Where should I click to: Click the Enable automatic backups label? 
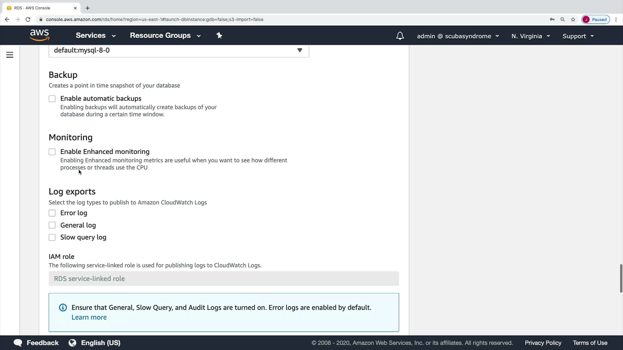tap(101, 98)
